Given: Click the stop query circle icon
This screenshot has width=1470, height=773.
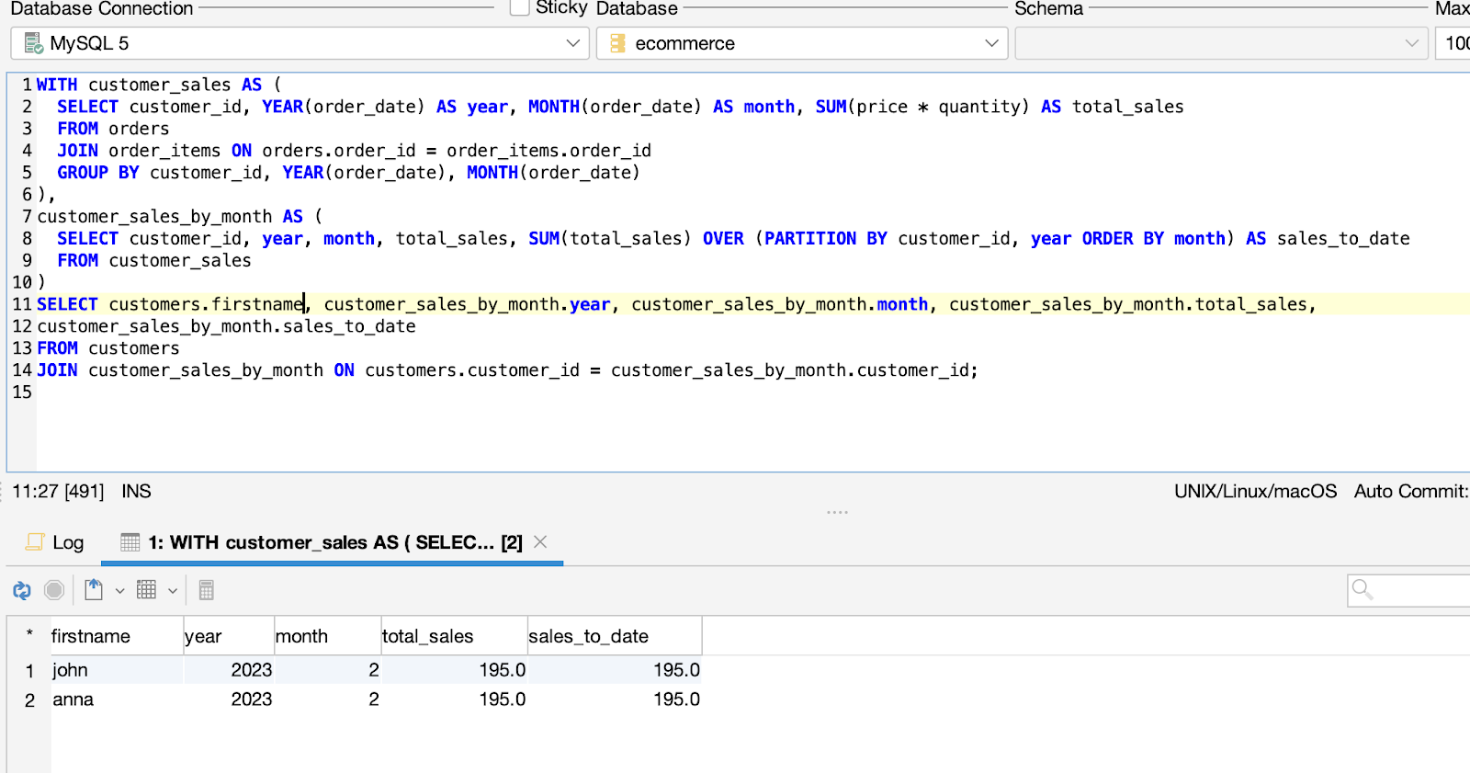Looking at the screenshot, I should coord(54,590).
